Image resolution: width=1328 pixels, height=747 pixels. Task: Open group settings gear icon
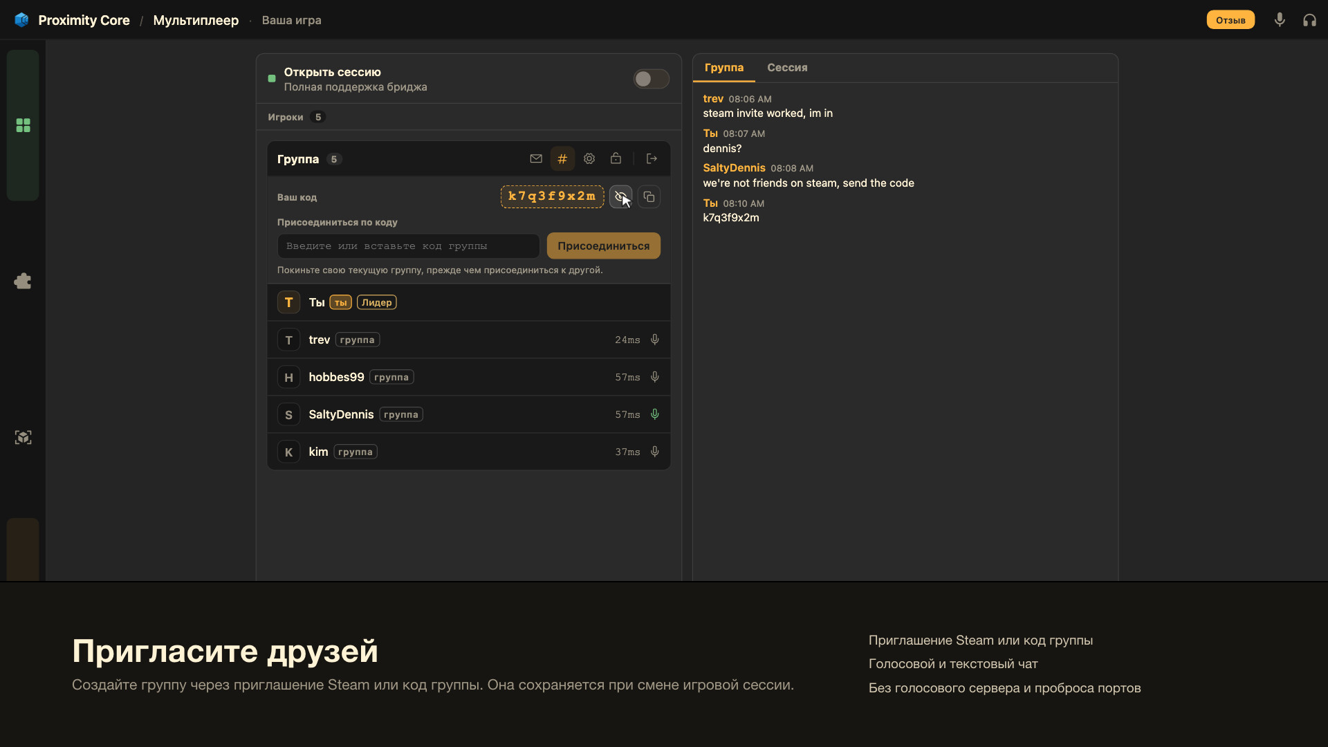pos(589,159)
